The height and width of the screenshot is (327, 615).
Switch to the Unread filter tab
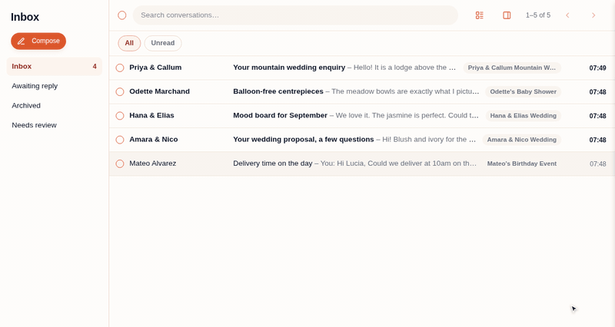pos(163,43)
